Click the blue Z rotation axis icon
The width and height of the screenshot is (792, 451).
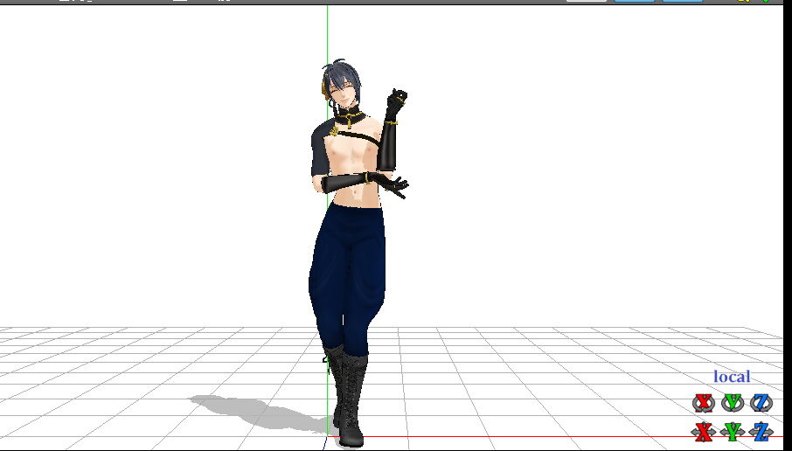point(761,403)
